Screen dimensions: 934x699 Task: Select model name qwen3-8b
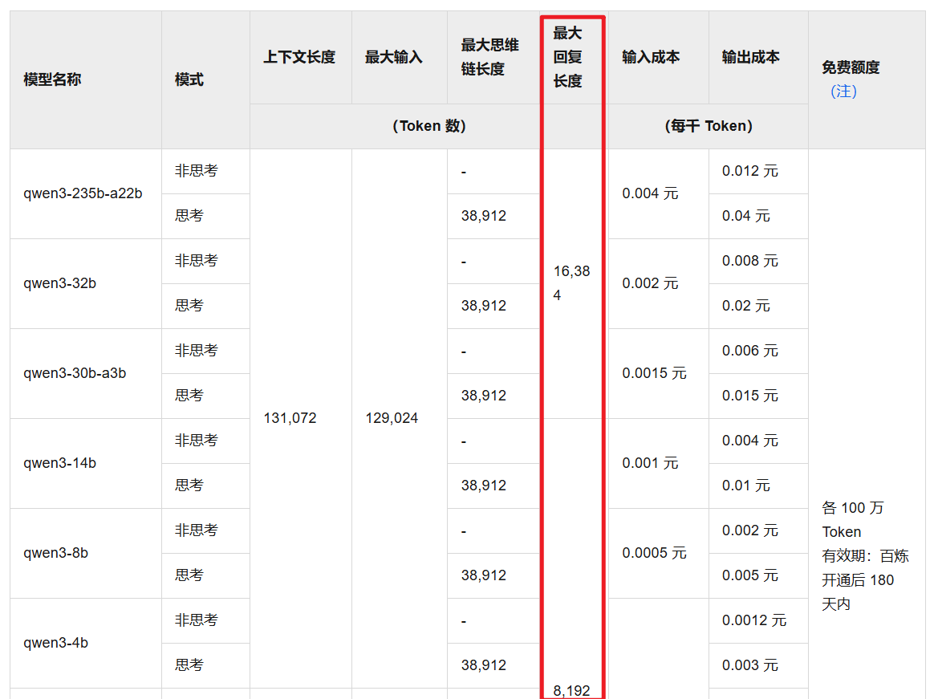click(55, 553)
